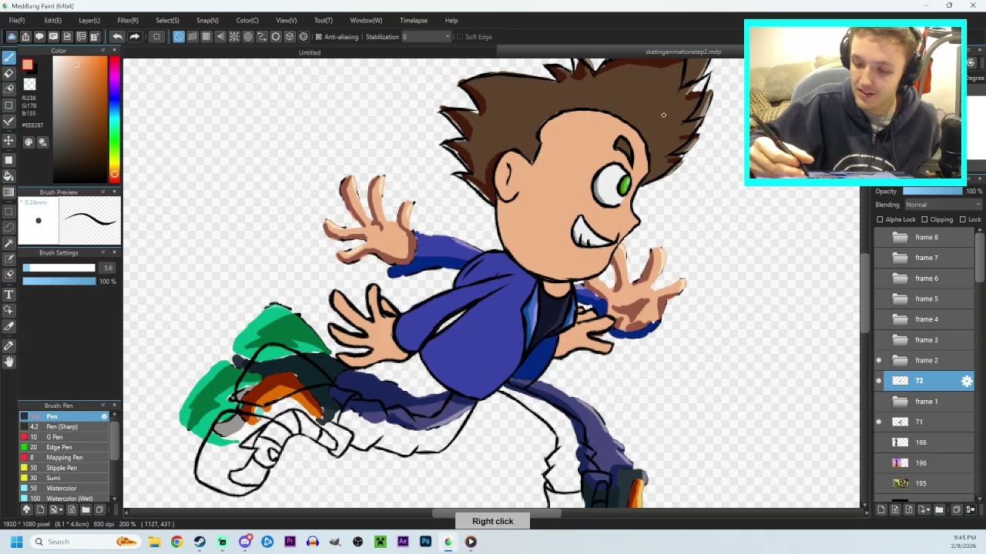The image size is (986, 554).
Task: Select the Dot/Shape fill tool
Action: pos(9,160)
